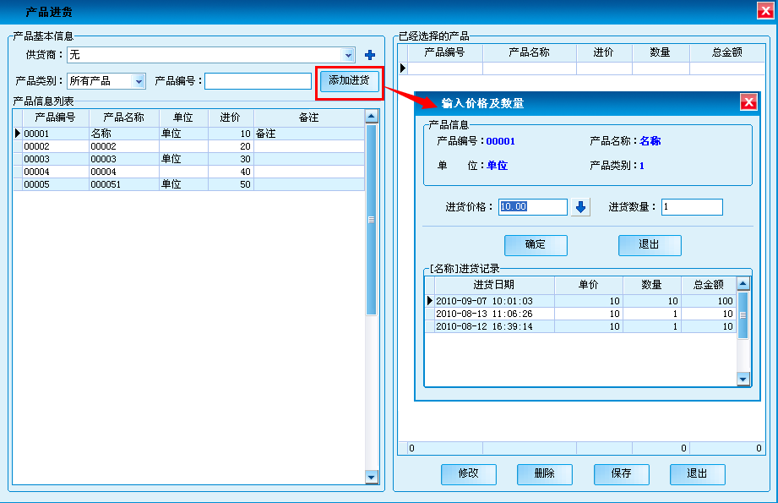Image resolution: width=778 pixels, height=503 pixels.
Task: Close the 输入价格及数量 dialog
Action: tap(748, 102)
